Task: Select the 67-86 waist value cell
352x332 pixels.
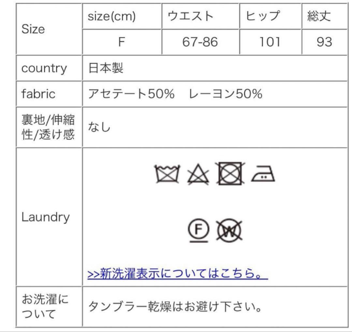Action: pyautogui.click(x=200, y=42)
